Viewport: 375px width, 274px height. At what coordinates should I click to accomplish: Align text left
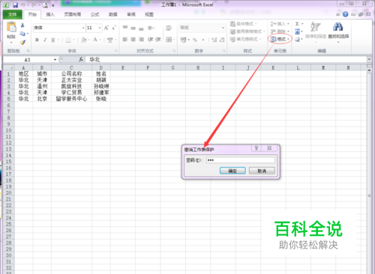tap(125, 40)
